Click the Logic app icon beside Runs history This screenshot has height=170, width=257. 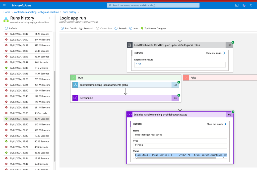6,19
